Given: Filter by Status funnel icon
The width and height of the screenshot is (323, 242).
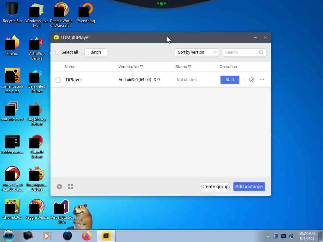Looking at the screenshot, I should coord(189,67).
